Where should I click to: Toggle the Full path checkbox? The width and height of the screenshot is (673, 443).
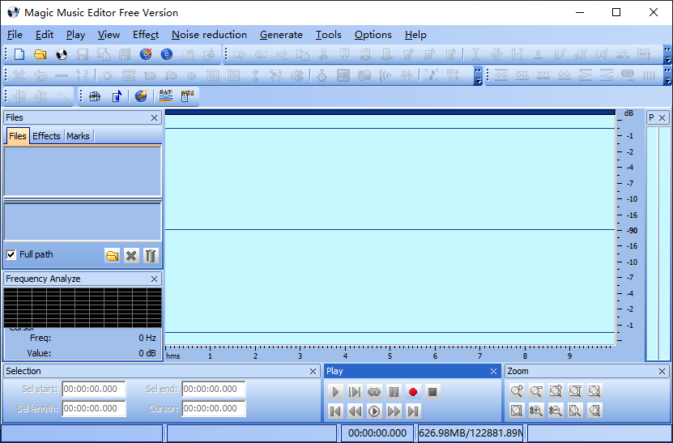click(x=11, y=254)
